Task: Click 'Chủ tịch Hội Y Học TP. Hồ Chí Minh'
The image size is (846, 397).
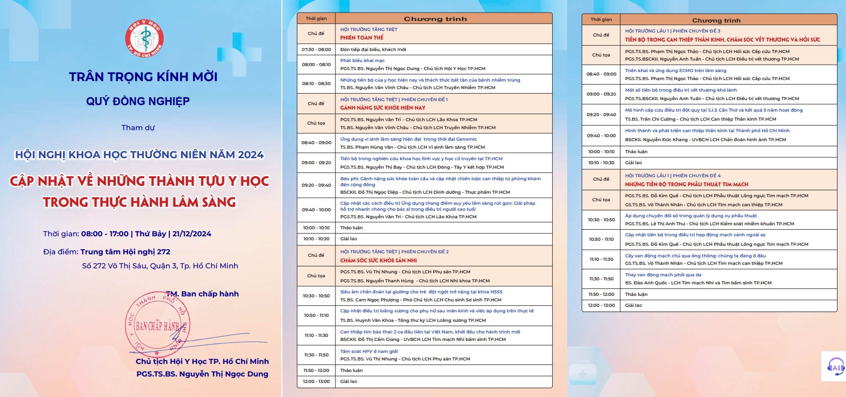Action: point(202,361)
